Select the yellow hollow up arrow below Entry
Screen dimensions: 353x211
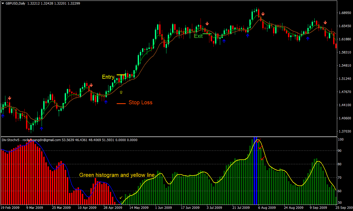coord(121,92)
